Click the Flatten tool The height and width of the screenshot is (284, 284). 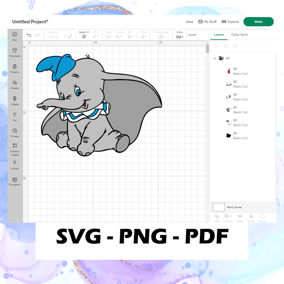click(x=251, y=218)
